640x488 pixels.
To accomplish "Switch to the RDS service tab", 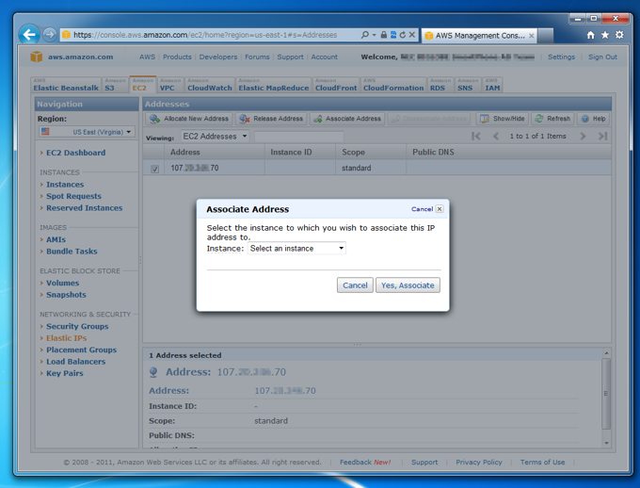I will [440, 85].
